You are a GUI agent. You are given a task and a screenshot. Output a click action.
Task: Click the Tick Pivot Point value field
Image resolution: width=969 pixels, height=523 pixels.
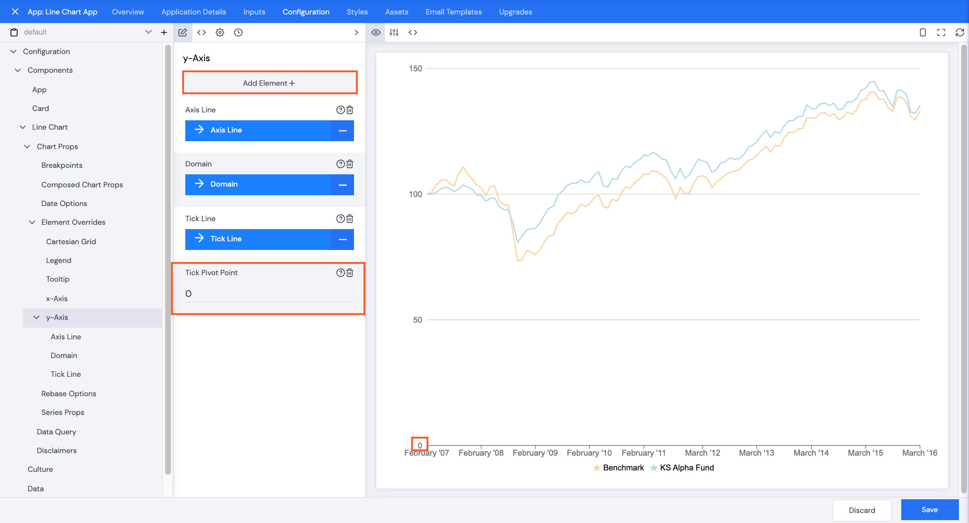269,294
